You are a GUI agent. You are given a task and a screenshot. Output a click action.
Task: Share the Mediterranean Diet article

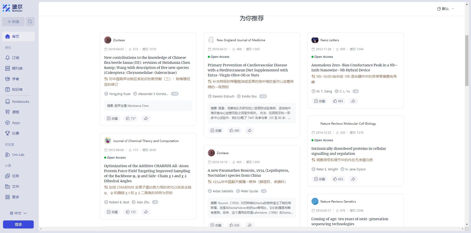(250, 130)
